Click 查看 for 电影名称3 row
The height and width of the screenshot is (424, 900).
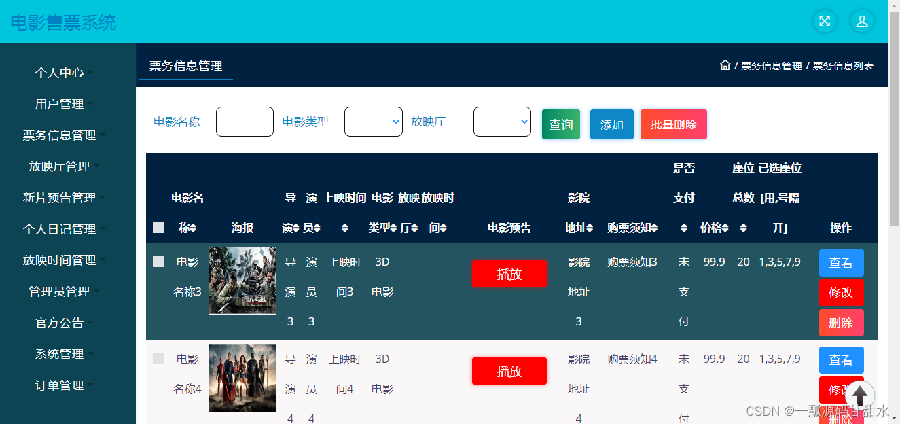(x=841, y=263)
